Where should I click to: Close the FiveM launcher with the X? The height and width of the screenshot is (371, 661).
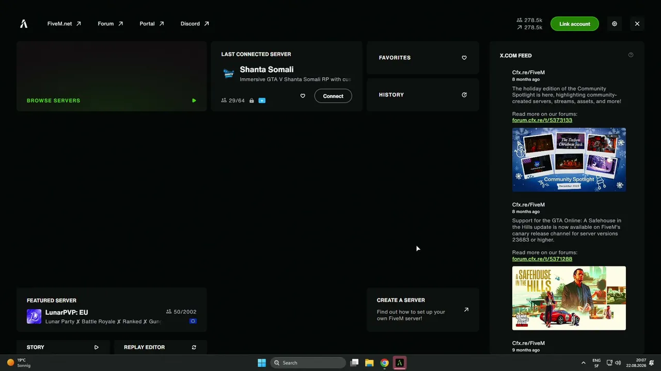(x=637, y=24)
